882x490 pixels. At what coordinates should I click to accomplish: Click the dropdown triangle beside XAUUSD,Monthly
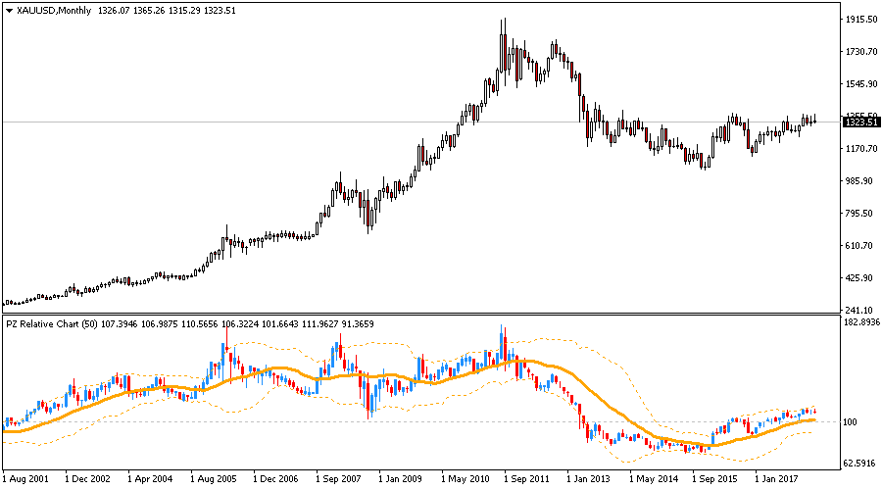coord(9,9)
